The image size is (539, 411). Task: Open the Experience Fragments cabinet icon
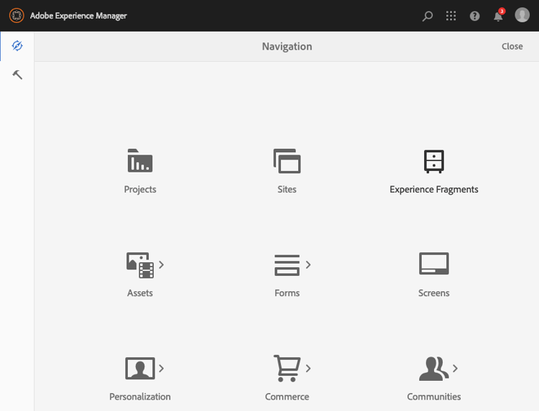(434, 161)
